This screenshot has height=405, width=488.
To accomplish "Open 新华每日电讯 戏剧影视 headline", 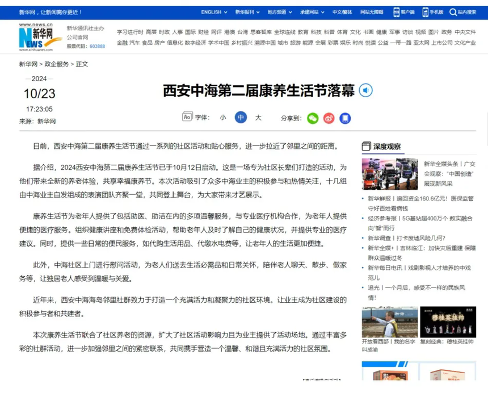I will coord(419,273).
